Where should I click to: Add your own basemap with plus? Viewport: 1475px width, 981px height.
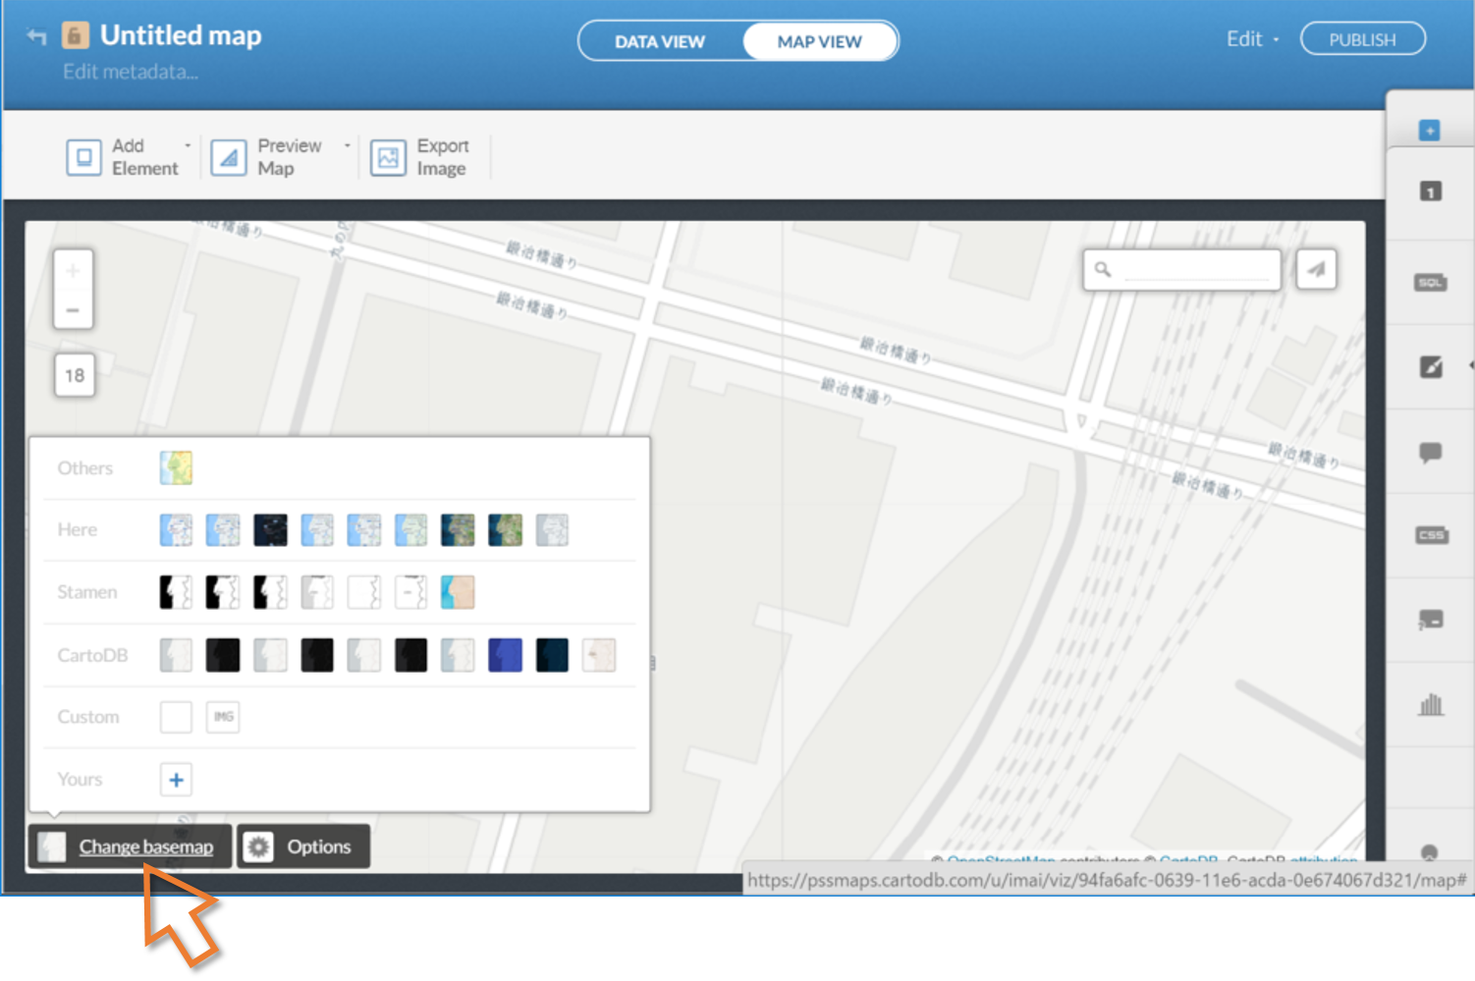[177, 780]
